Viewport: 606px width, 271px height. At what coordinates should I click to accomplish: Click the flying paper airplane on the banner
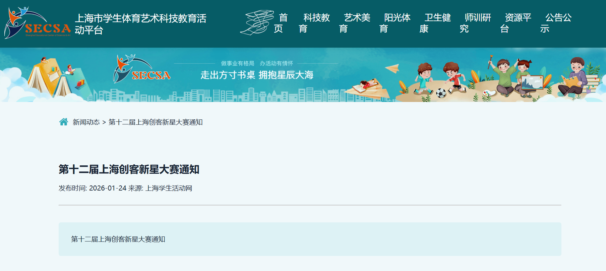coord(392,68)
